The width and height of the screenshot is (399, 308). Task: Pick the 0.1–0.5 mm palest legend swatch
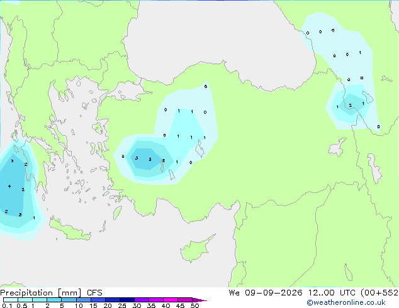(11, 300)
